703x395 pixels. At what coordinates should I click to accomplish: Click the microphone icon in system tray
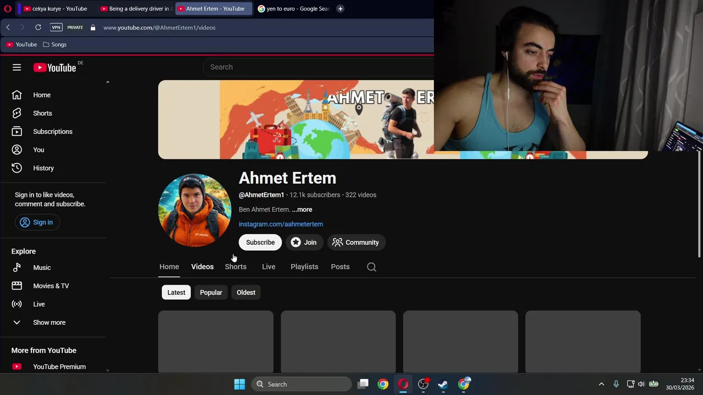[x=616, y=384]
